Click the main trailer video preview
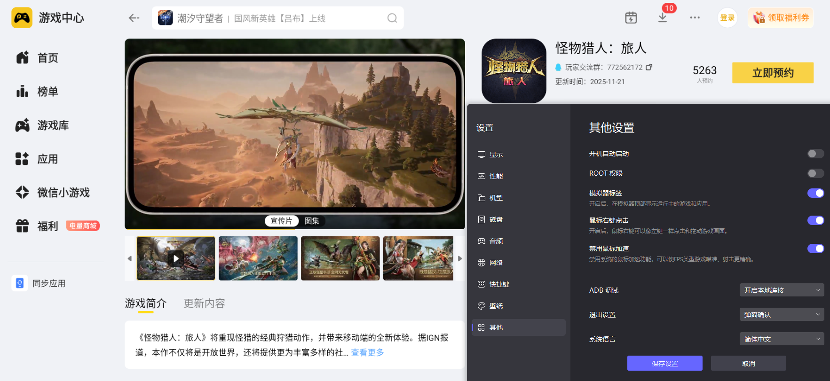830x381 pixels. 295,134
